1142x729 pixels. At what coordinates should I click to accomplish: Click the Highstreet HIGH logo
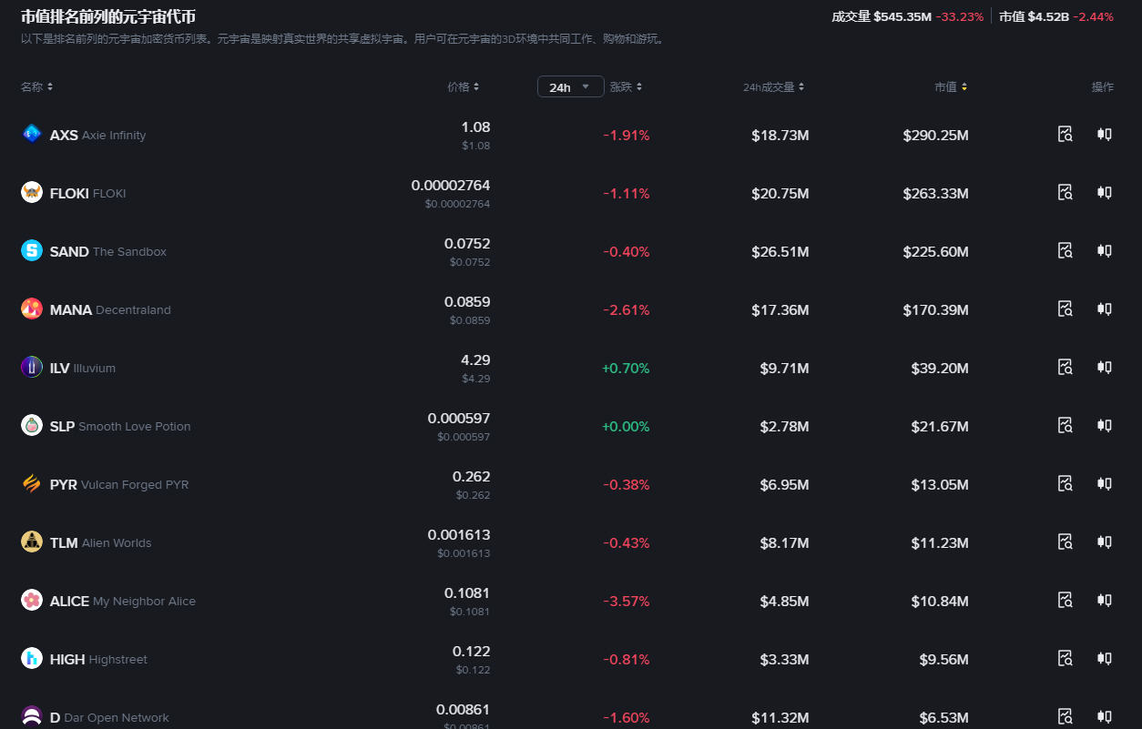point(32,658)
